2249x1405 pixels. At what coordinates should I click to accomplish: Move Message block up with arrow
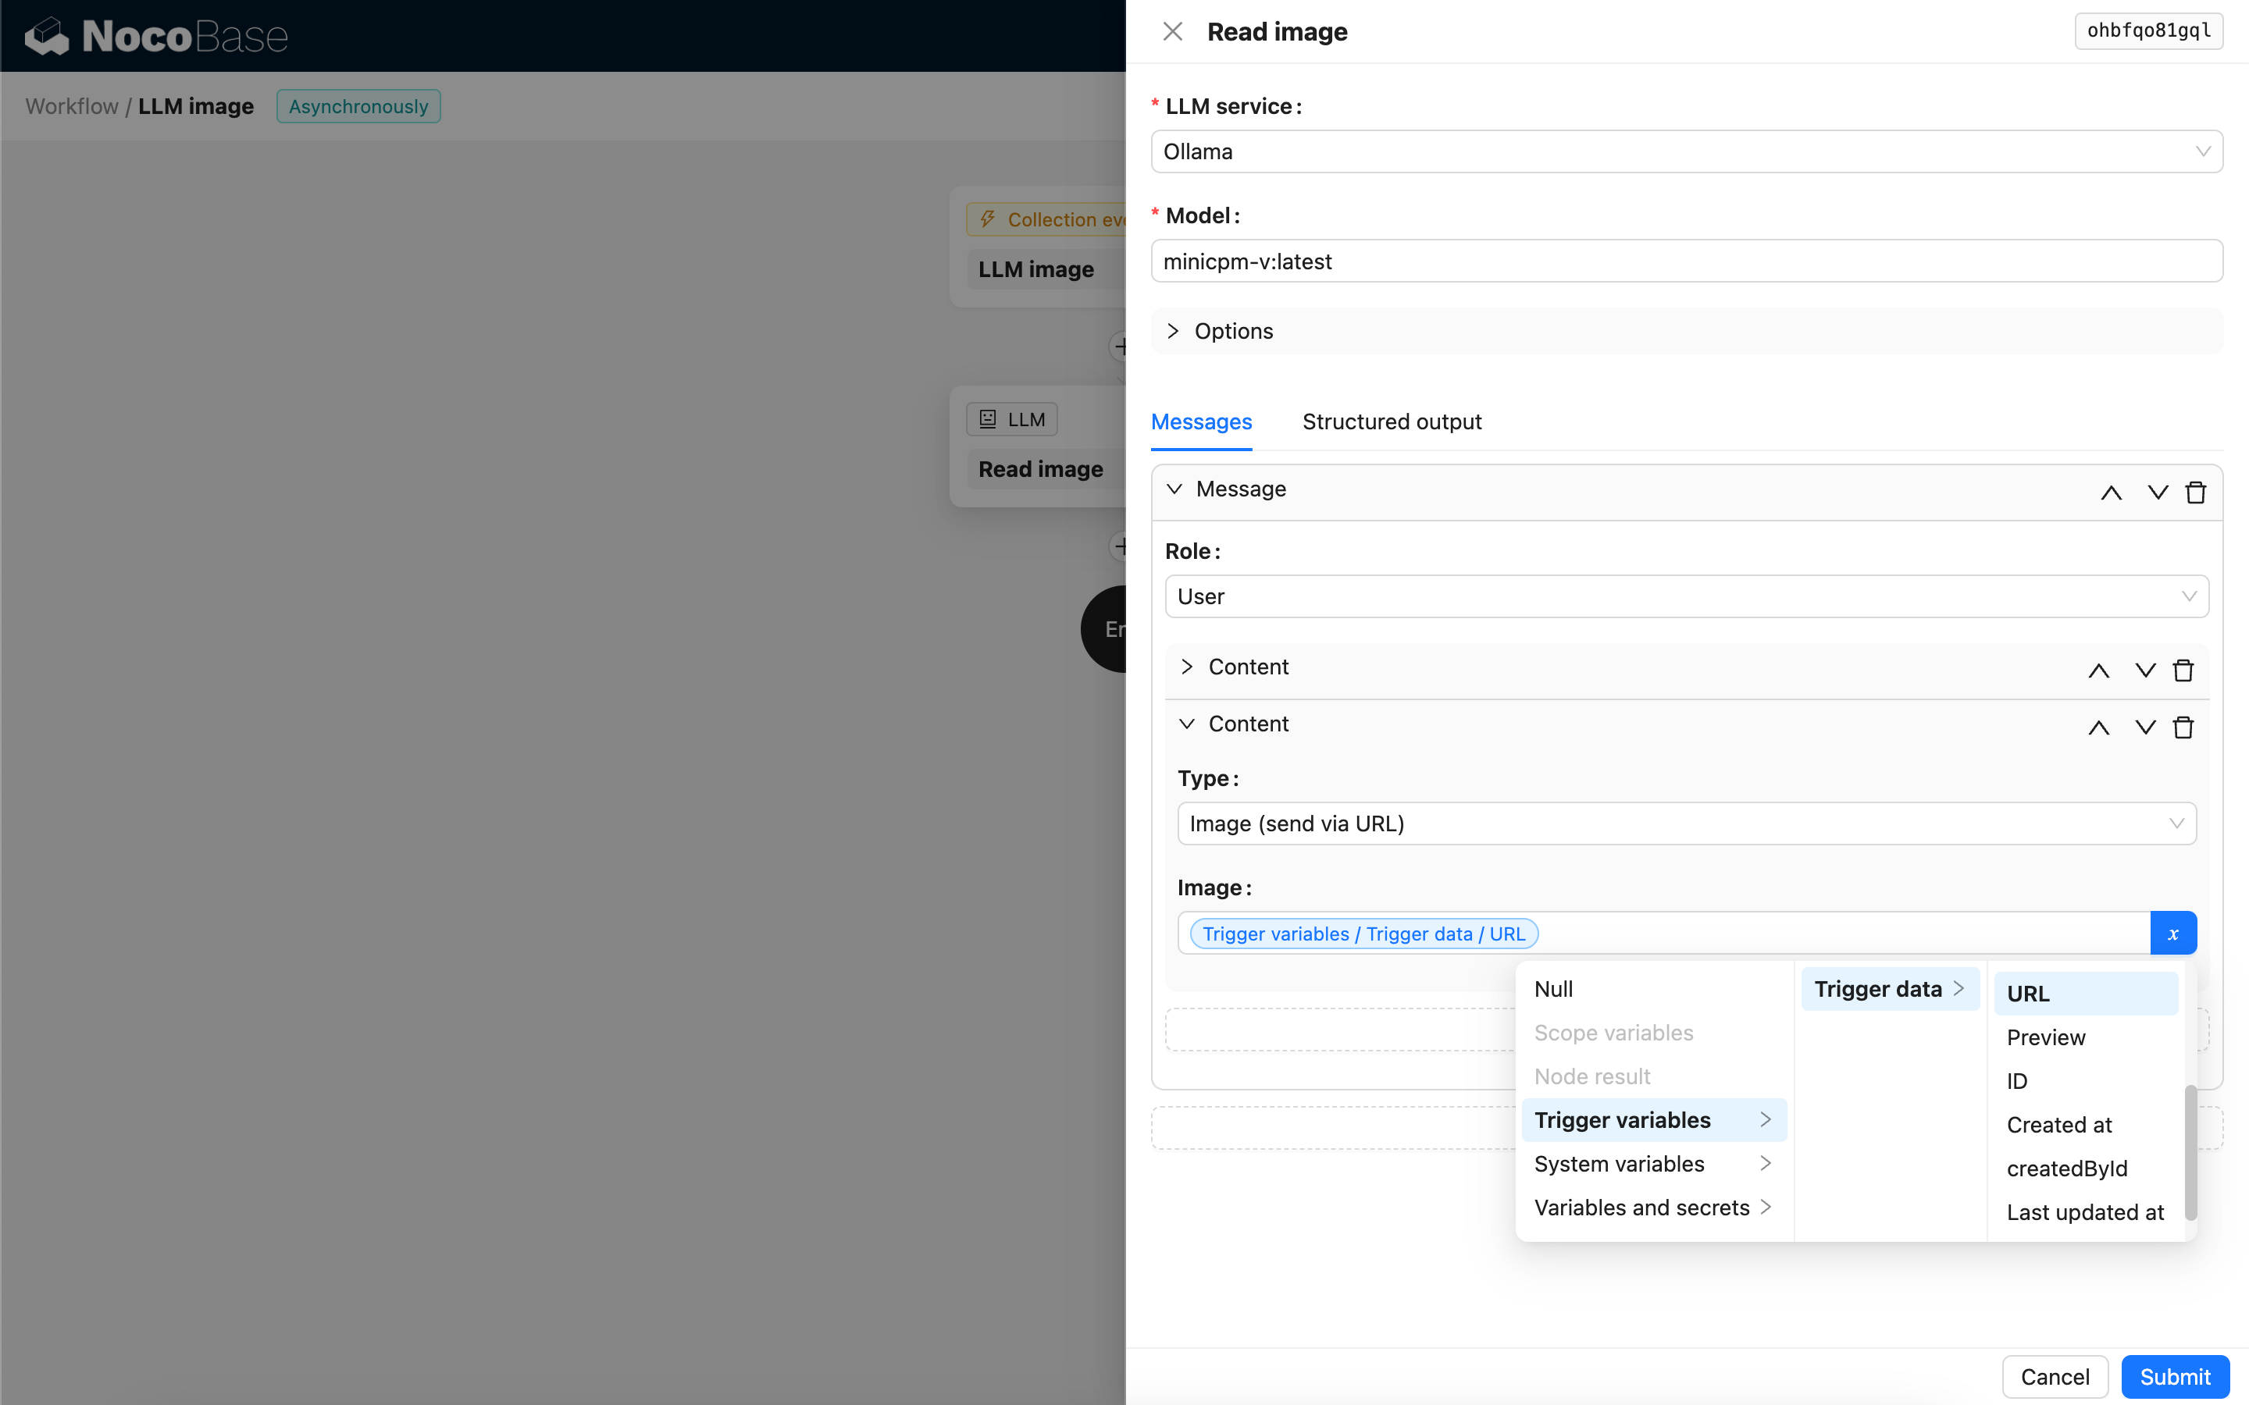[2111, 492]
